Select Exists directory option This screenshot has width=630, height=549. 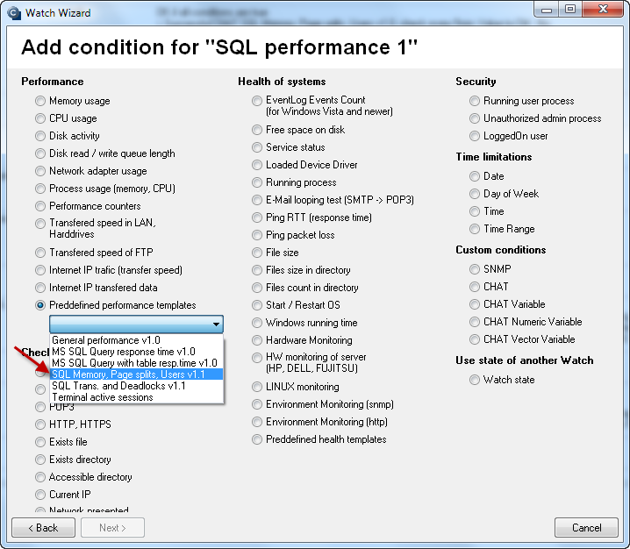(40, 460)
